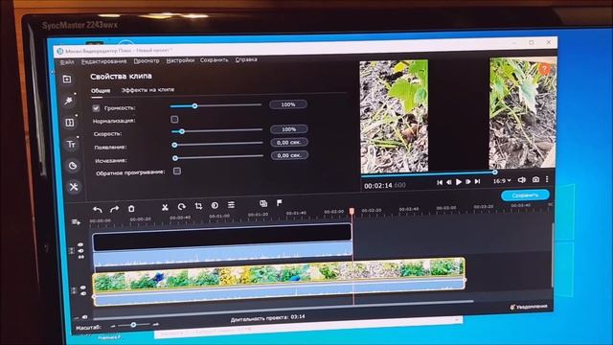Click the red playhead marker on the ruler
The width and height of the screenshot is (613, 345).
352,211
